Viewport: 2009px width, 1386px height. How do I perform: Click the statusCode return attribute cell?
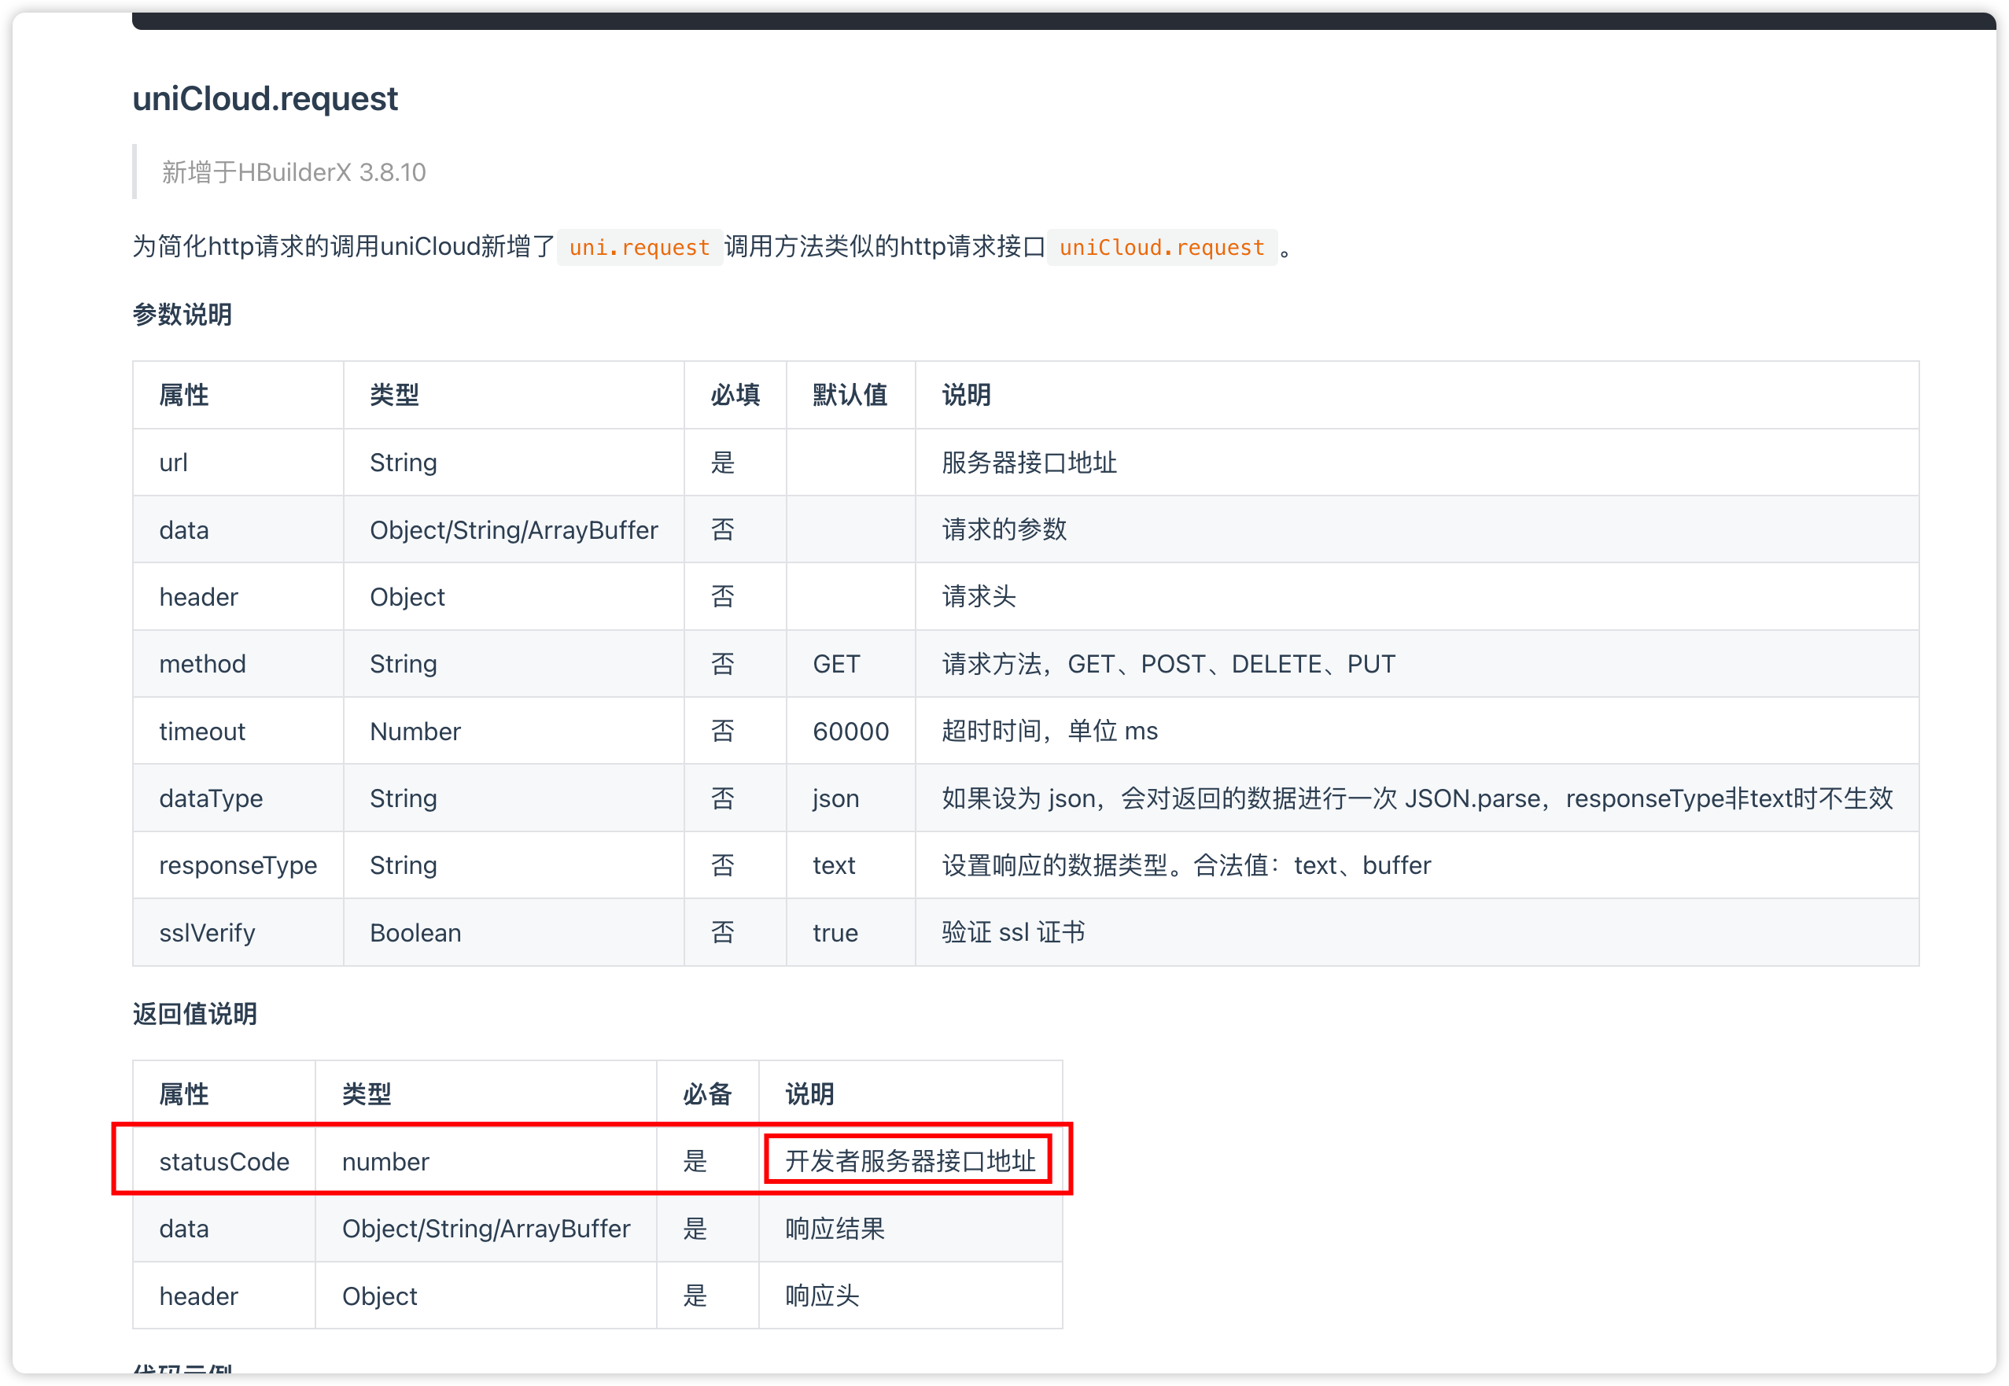[x=224, y=1161]
